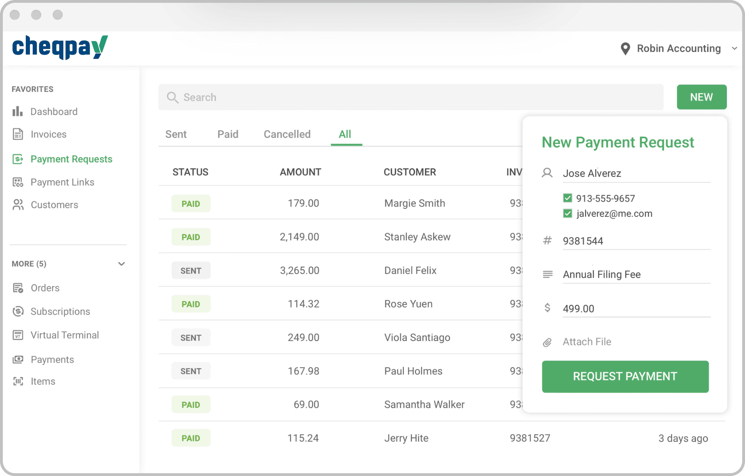
Task: Click the Items barcode icon
Action: point(18,381)
